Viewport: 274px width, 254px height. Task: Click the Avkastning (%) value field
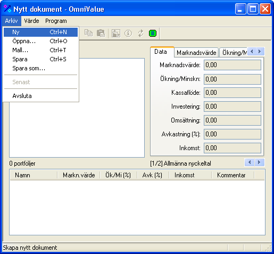233,134
